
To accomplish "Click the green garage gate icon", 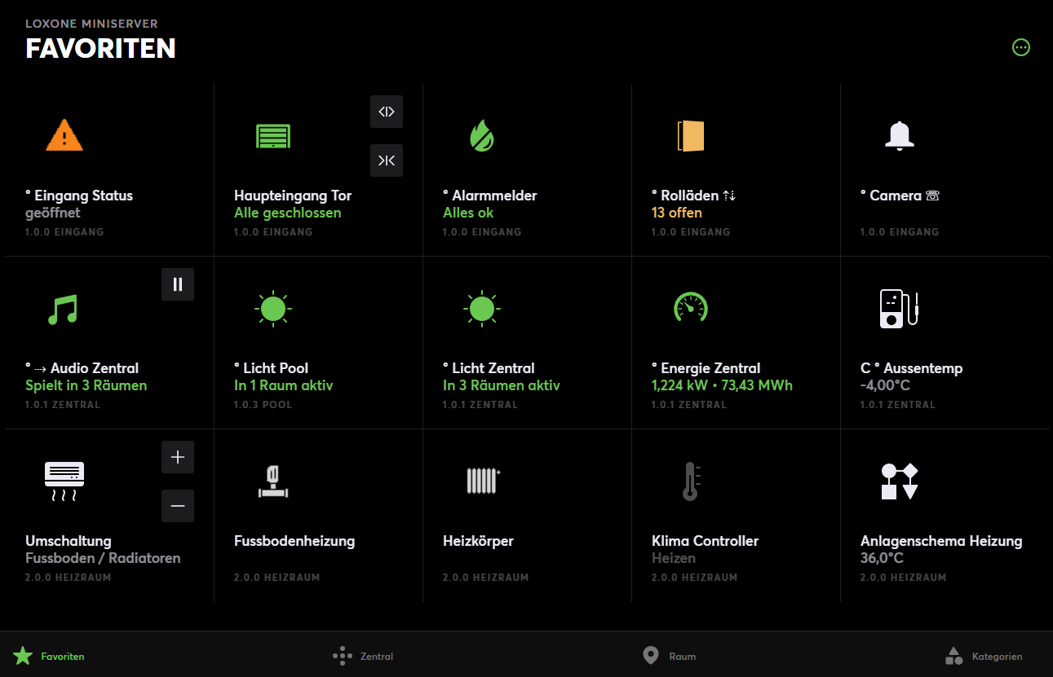I will 272,136.
